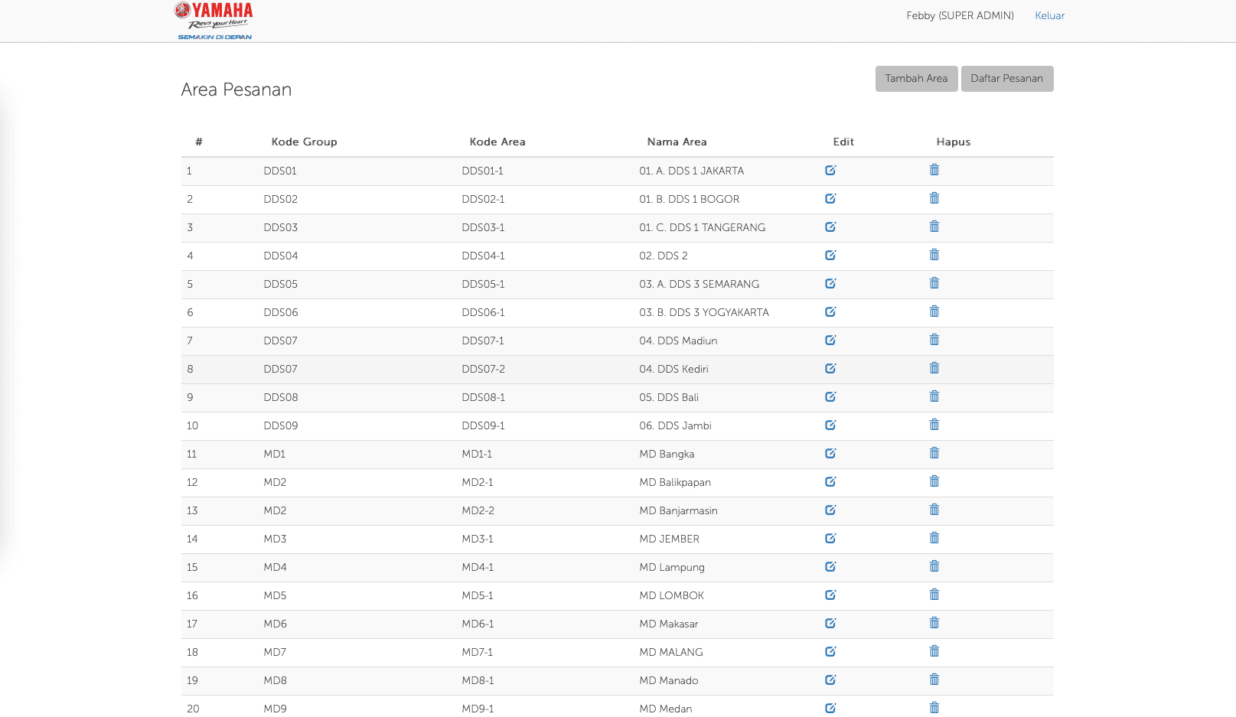Delete the MD Banjarmasin row
The height and width of the screenshot is (717, 1236).
pyautogui.click(x=934, y=510)
